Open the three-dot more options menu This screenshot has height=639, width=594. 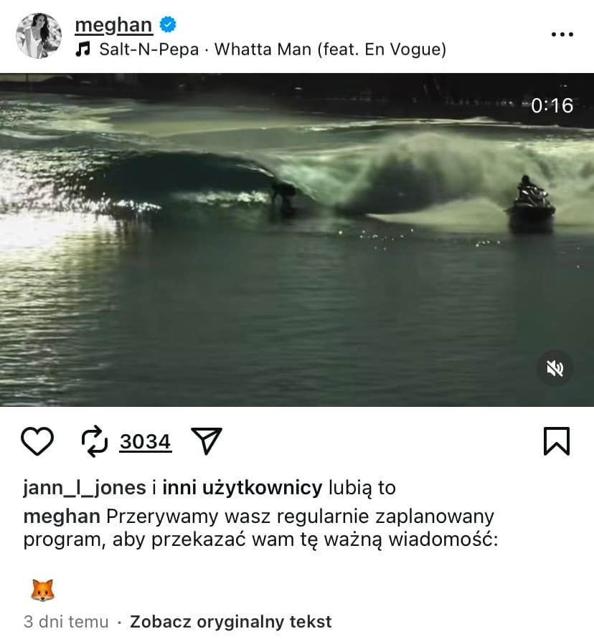click(562, 34)
